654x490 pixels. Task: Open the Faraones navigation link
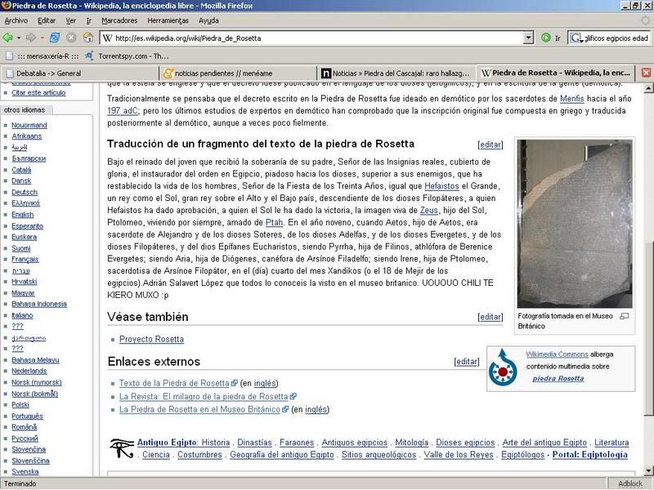point(297,443)
